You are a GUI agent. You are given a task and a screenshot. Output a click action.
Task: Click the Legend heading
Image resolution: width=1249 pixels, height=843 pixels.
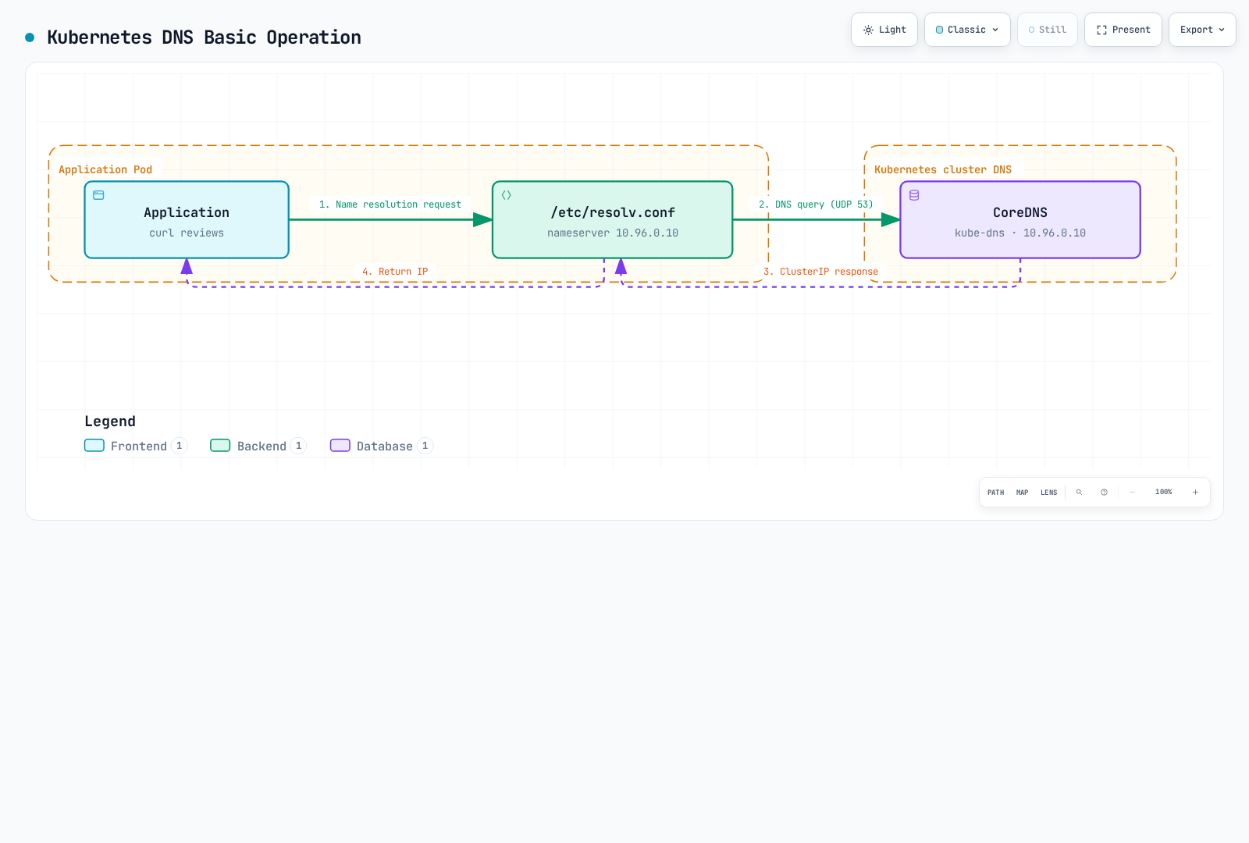[x=110, y=421]
